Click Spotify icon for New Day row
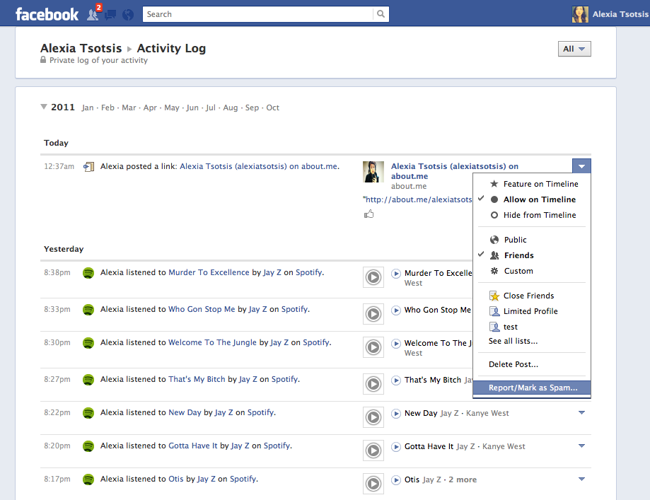This screenshot has width=650, height=500. [x=88, y=413]
